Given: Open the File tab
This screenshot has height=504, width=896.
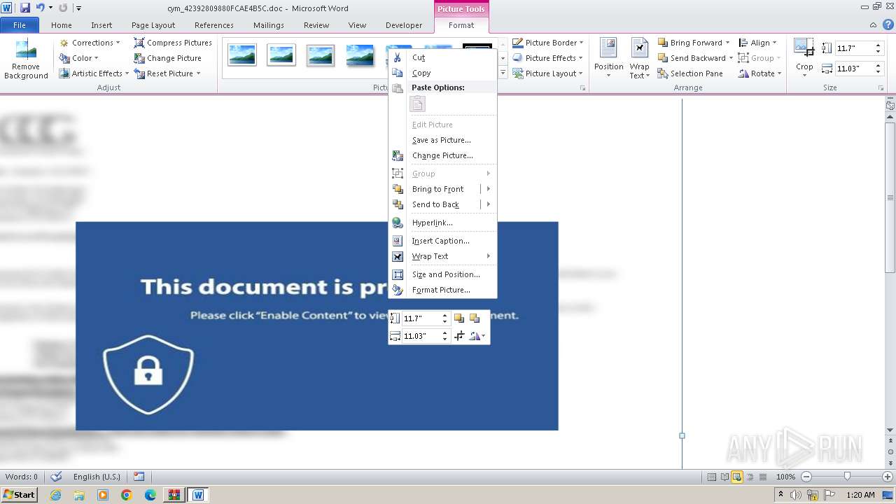Looking at the screenshot, I should tap(20, 25).
